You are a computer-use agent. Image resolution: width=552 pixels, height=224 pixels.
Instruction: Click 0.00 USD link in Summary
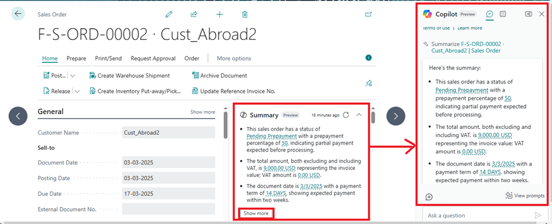tap(309, 175)
